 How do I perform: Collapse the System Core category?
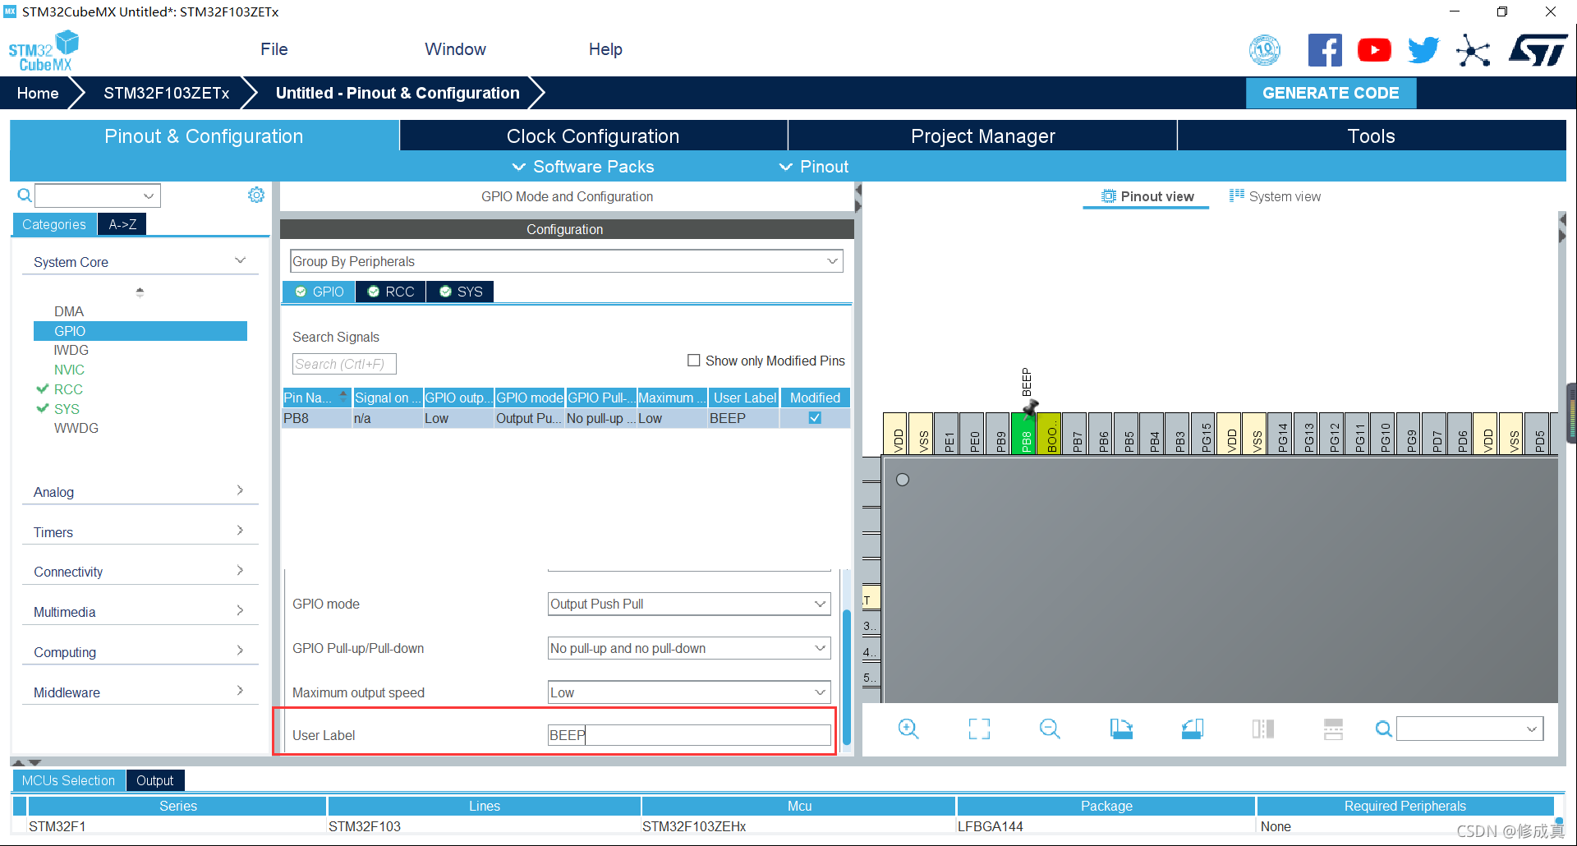point(140,262)
